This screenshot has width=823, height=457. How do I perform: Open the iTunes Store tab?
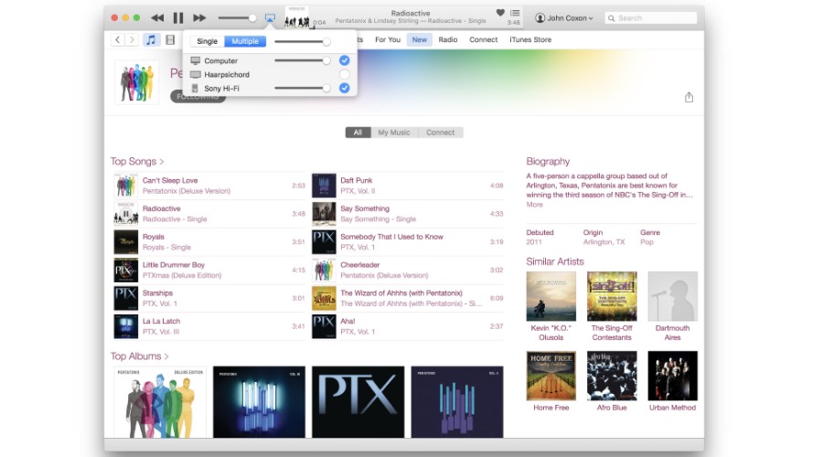[x=530, y=39]
